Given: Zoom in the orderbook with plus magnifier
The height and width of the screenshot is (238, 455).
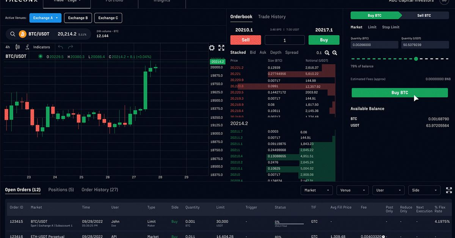Looking at the screenshot, I should [x=334, y=53].
